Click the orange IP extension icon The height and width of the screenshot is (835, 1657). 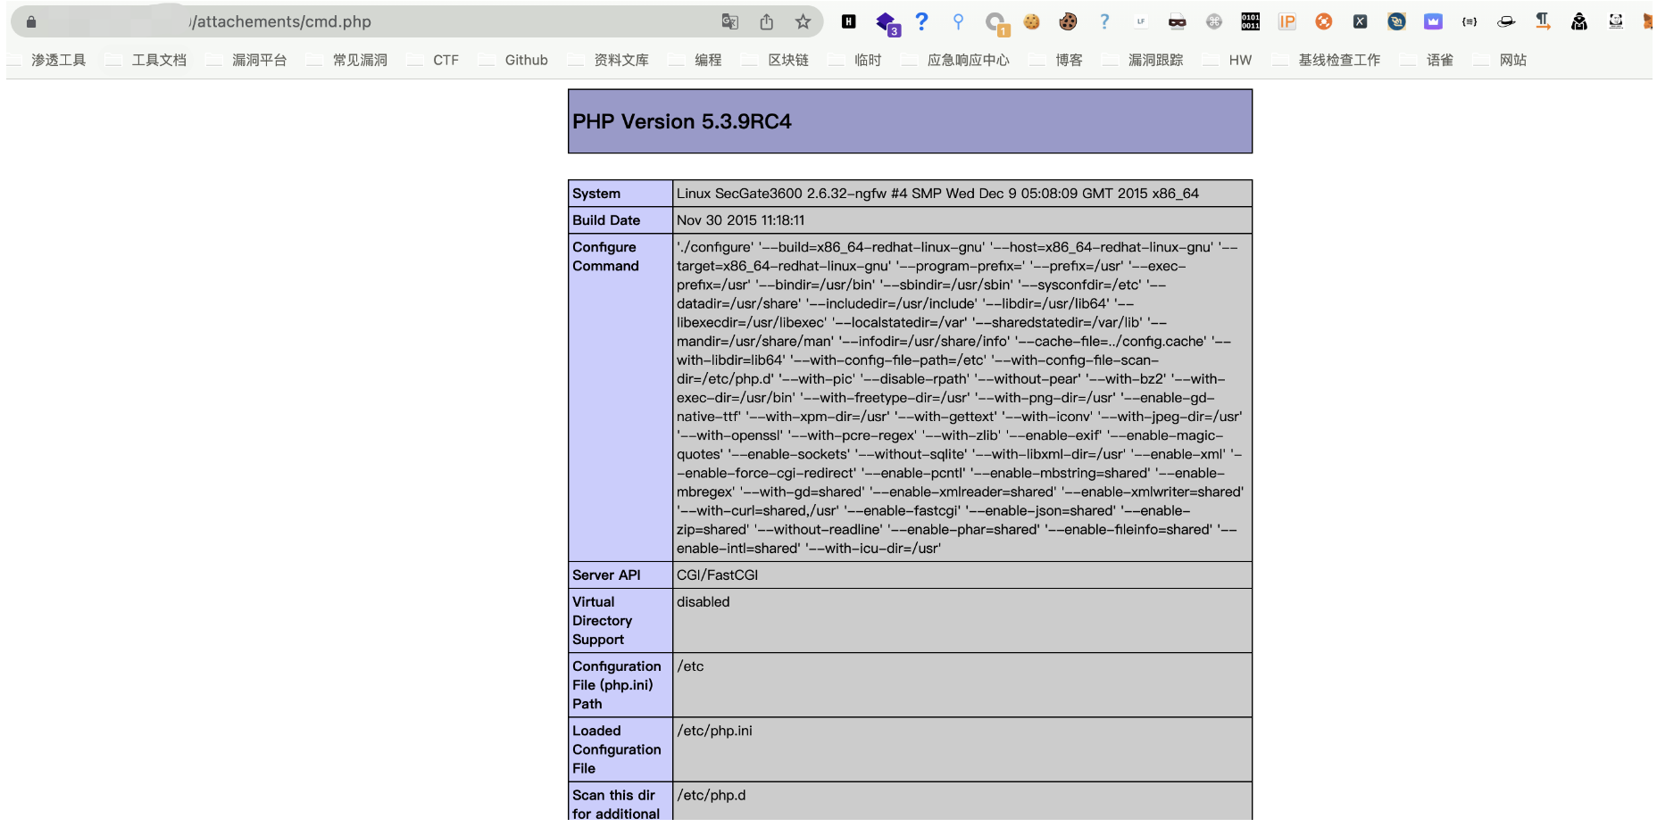(x=1286, y=21)
